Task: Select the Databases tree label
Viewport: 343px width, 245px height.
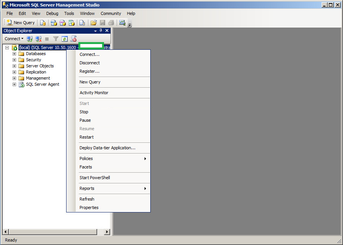Action: [x=36, y=54]
